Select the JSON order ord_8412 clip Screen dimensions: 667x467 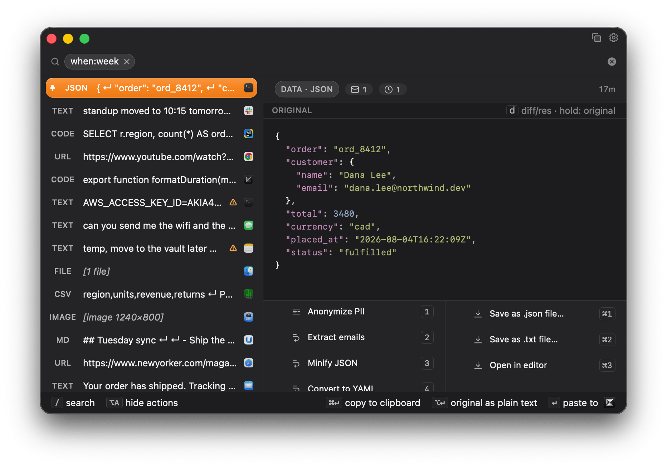(x=151, y=88)
